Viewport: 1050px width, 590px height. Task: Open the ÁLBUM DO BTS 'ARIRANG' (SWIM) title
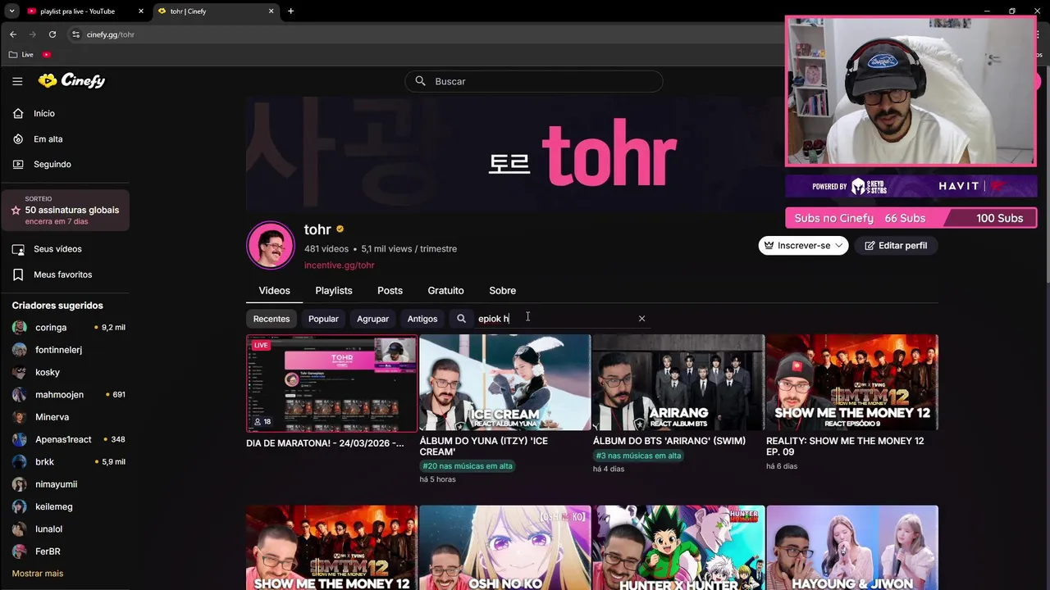click(669, 441)
